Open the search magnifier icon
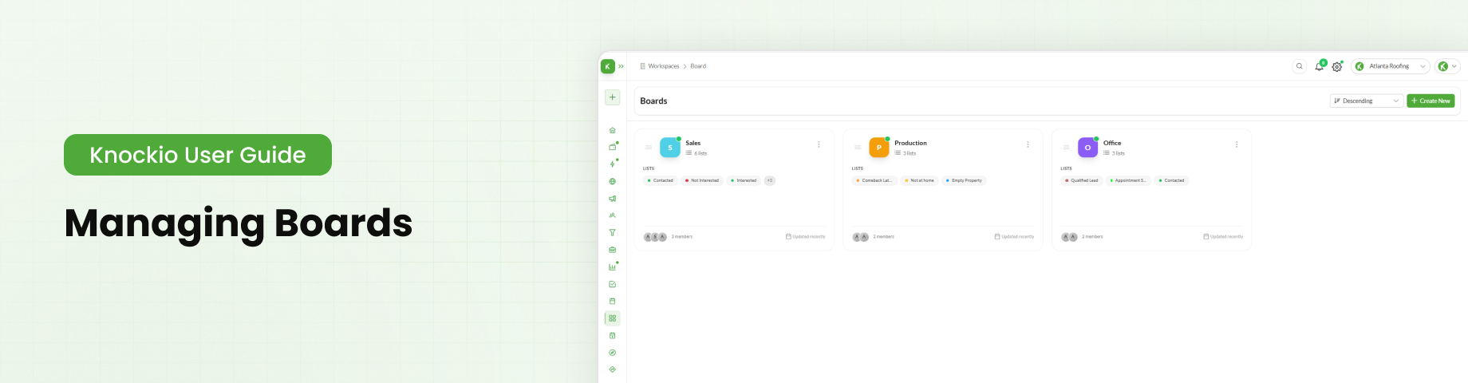The image size is (1468, 383). tap(1299, 66)
